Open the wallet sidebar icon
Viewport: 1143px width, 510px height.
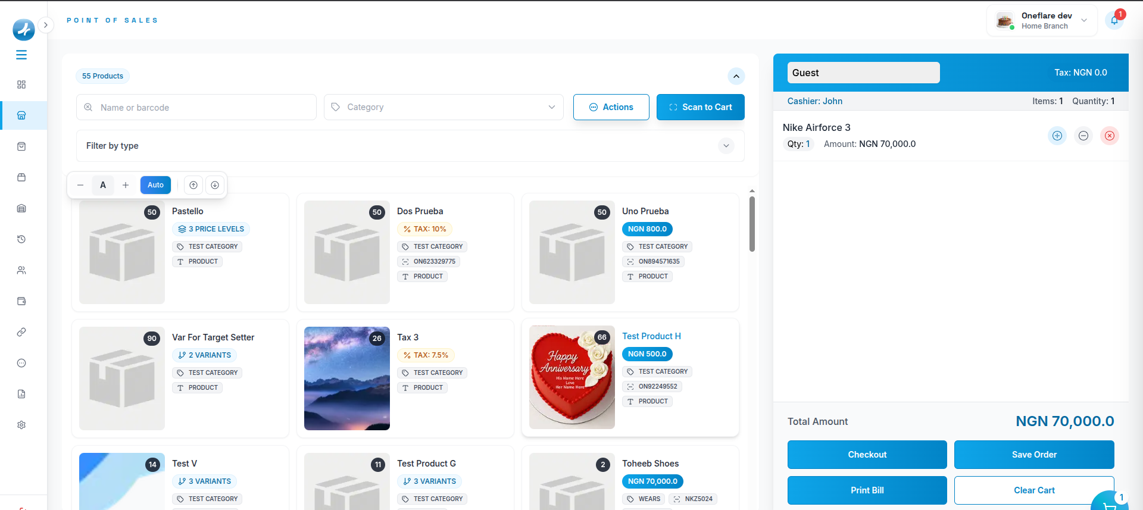(x=21, y=301)
